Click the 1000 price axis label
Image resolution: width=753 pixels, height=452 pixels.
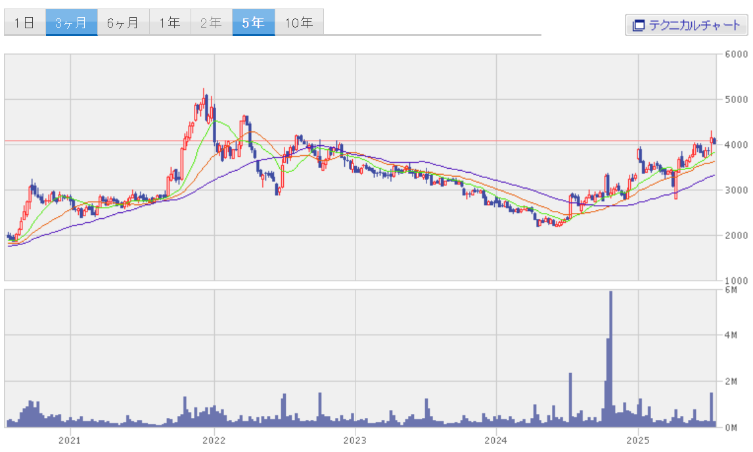click(x=736, y=281)
